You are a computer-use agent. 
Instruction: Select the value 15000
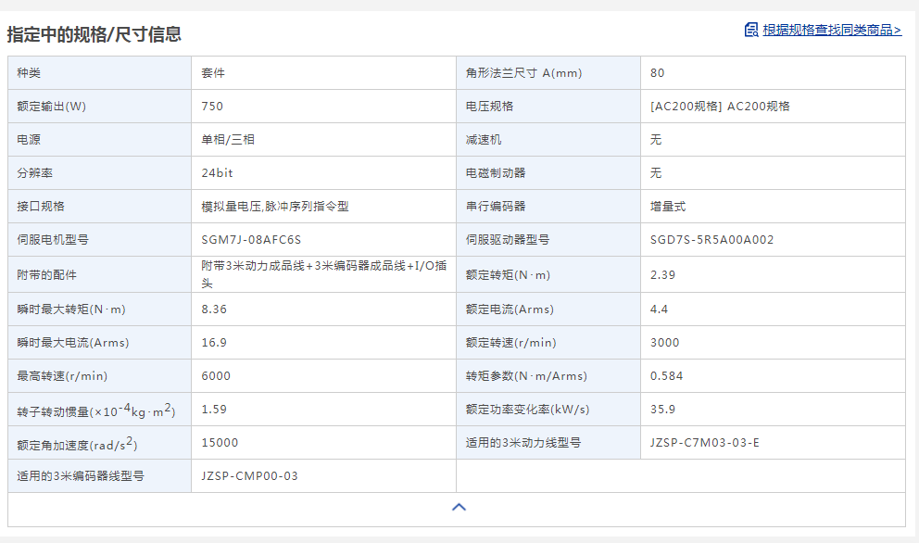pos(220,443)
